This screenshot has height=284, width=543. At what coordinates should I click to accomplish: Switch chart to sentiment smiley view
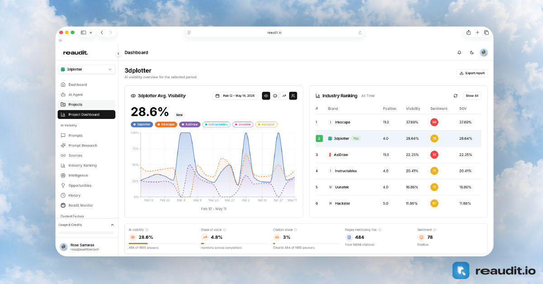(275, 96)
